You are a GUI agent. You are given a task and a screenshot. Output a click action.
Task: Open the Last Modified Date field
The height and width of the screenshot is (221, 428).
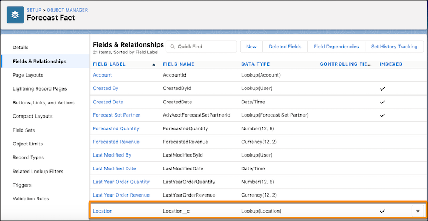(x=115, y=169)
